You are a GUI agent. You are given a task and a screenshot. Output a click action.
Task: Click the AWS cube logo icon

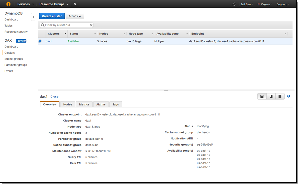click(8, 4)
